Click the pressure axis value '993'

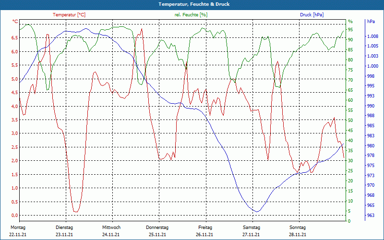[371, 96]
